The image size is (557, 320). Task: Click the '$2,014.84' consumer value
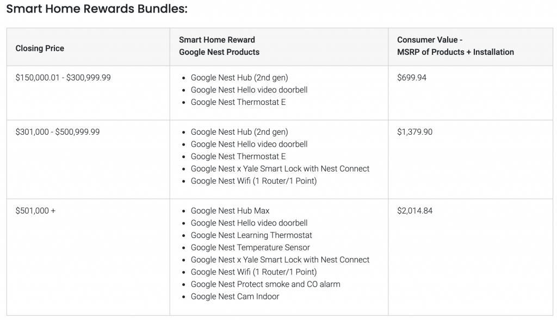414,211
